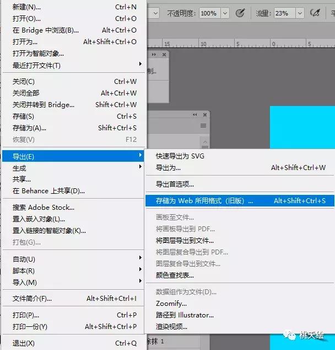Click the pressure-for-opacity brush icon
Viewport: 335px width, 350px height.
[x=240, y=13]
